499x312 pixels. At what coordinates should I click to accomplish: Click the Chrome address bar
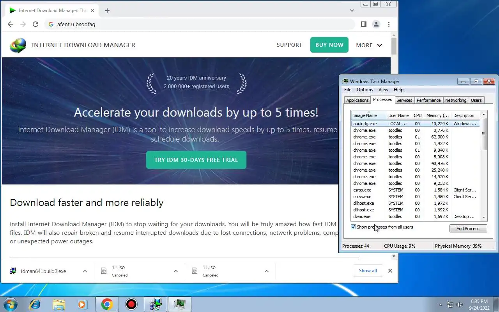tap(200, 24)
